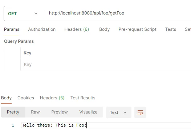Switch response view to Preview

pyautogui.click(x=60, y=112)
